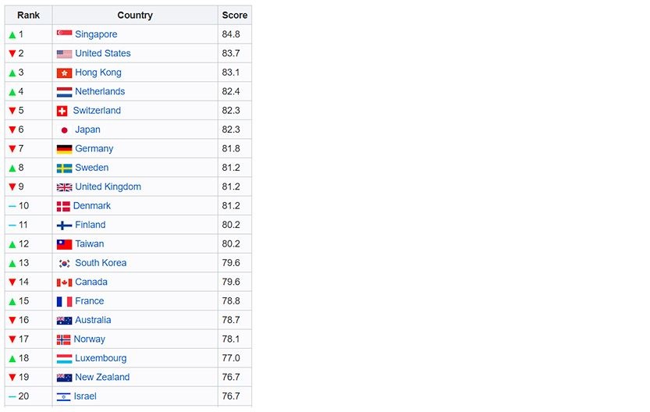Open the Netherlands country link
This screenshot has height=412, width=650.
pyautogui.click(x=100, y=91)
